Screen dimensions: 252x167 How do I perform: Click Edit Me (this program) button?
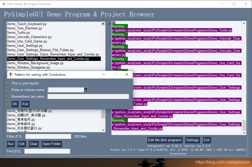pyautogui.click(x=165, y=140)
